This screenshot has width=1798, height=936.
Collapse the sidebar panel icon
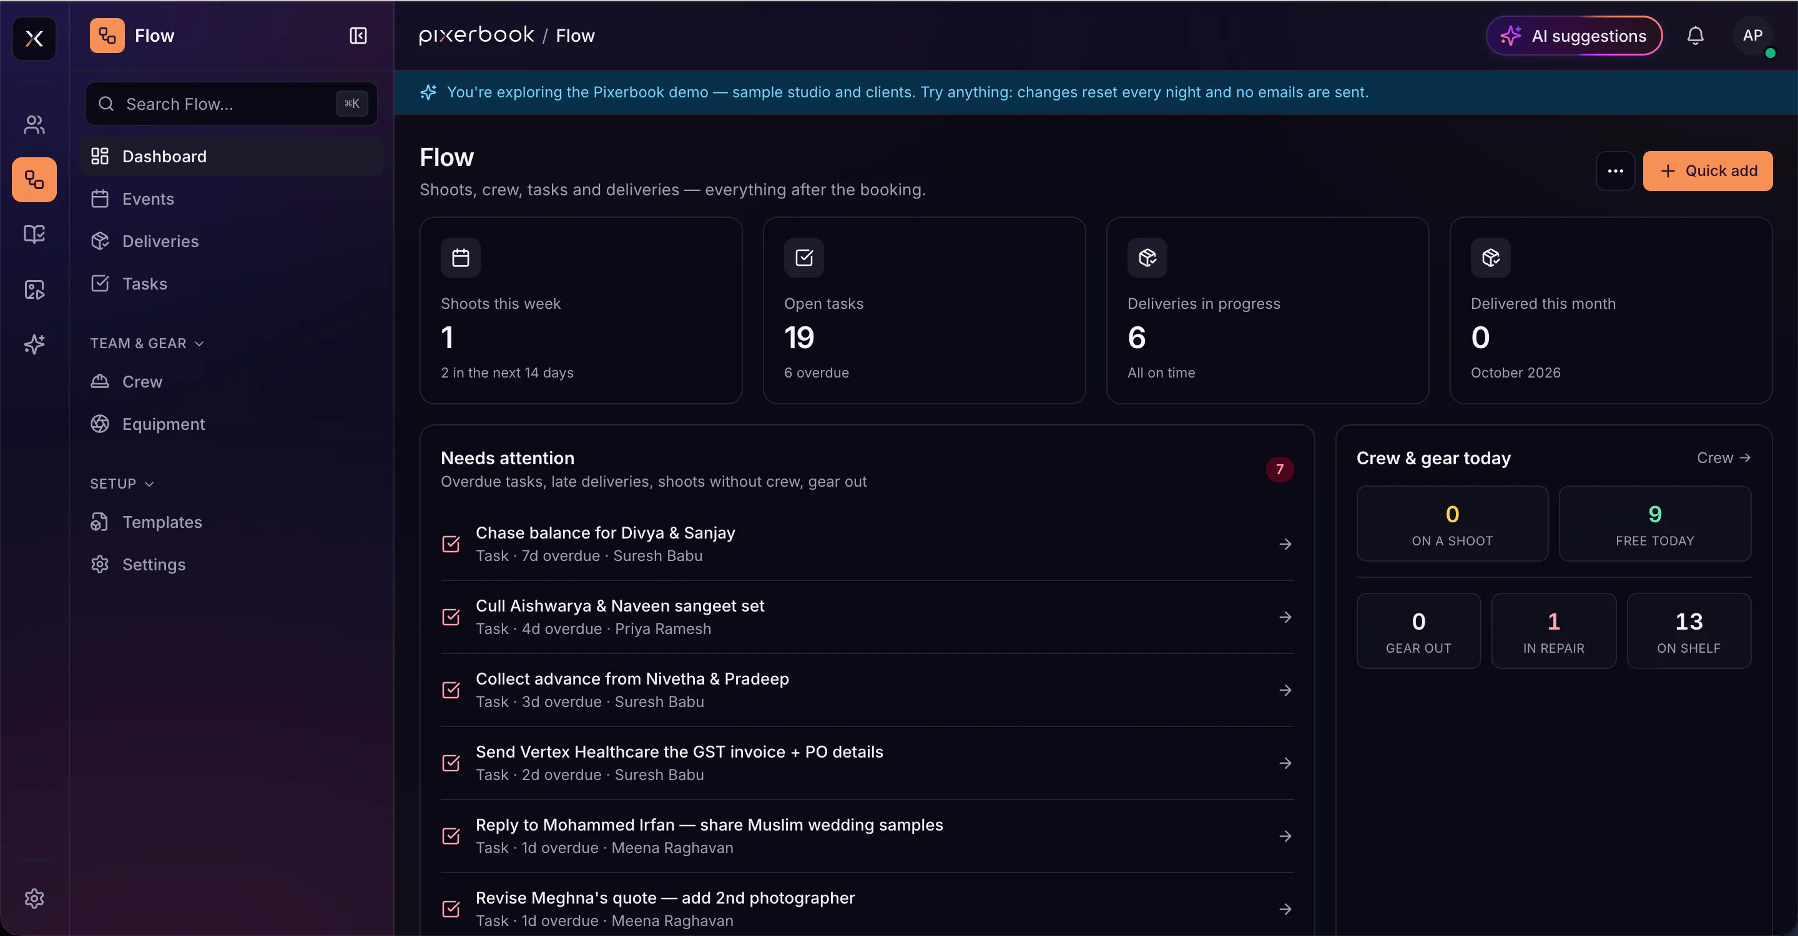(358, 36)
